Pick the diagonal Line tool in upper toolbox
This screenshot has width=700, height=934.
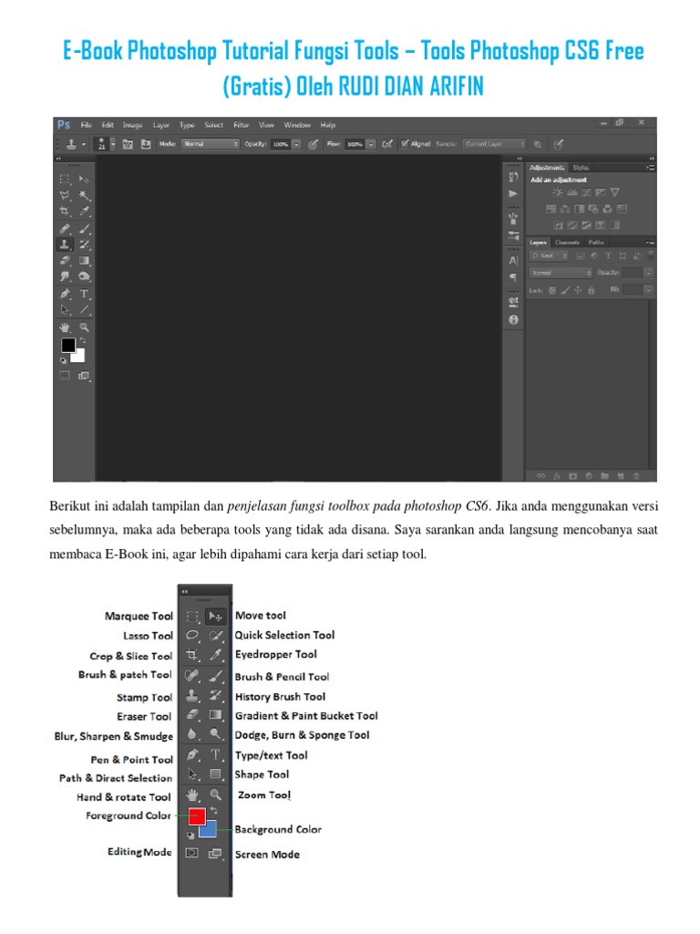tap(85, 310)
